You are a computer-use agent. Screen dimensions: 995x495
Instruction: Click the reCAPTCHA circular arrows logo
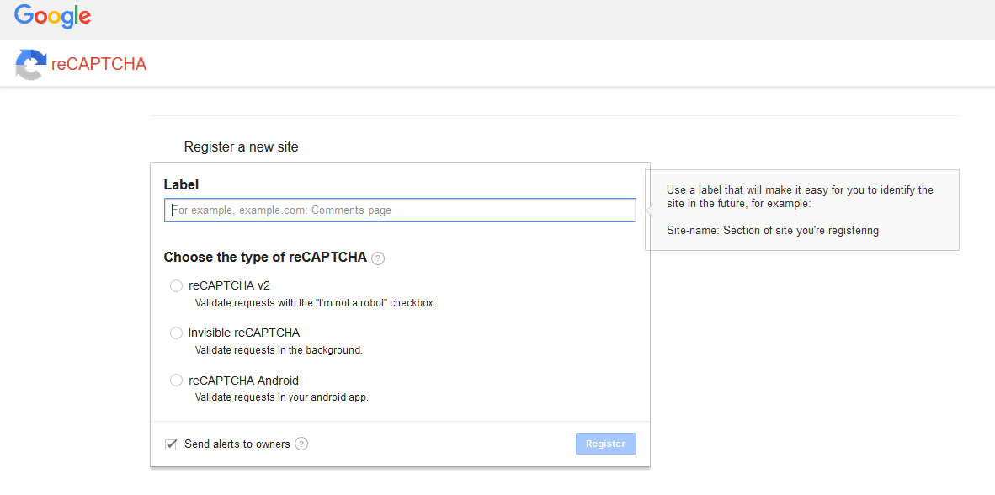pos(31,65)
